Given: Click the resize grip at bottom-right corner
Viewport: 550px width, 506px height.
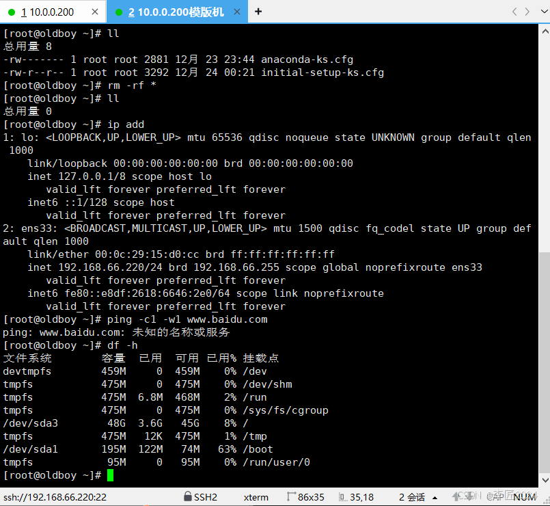Looking at the screenshot, I should 546,502.
